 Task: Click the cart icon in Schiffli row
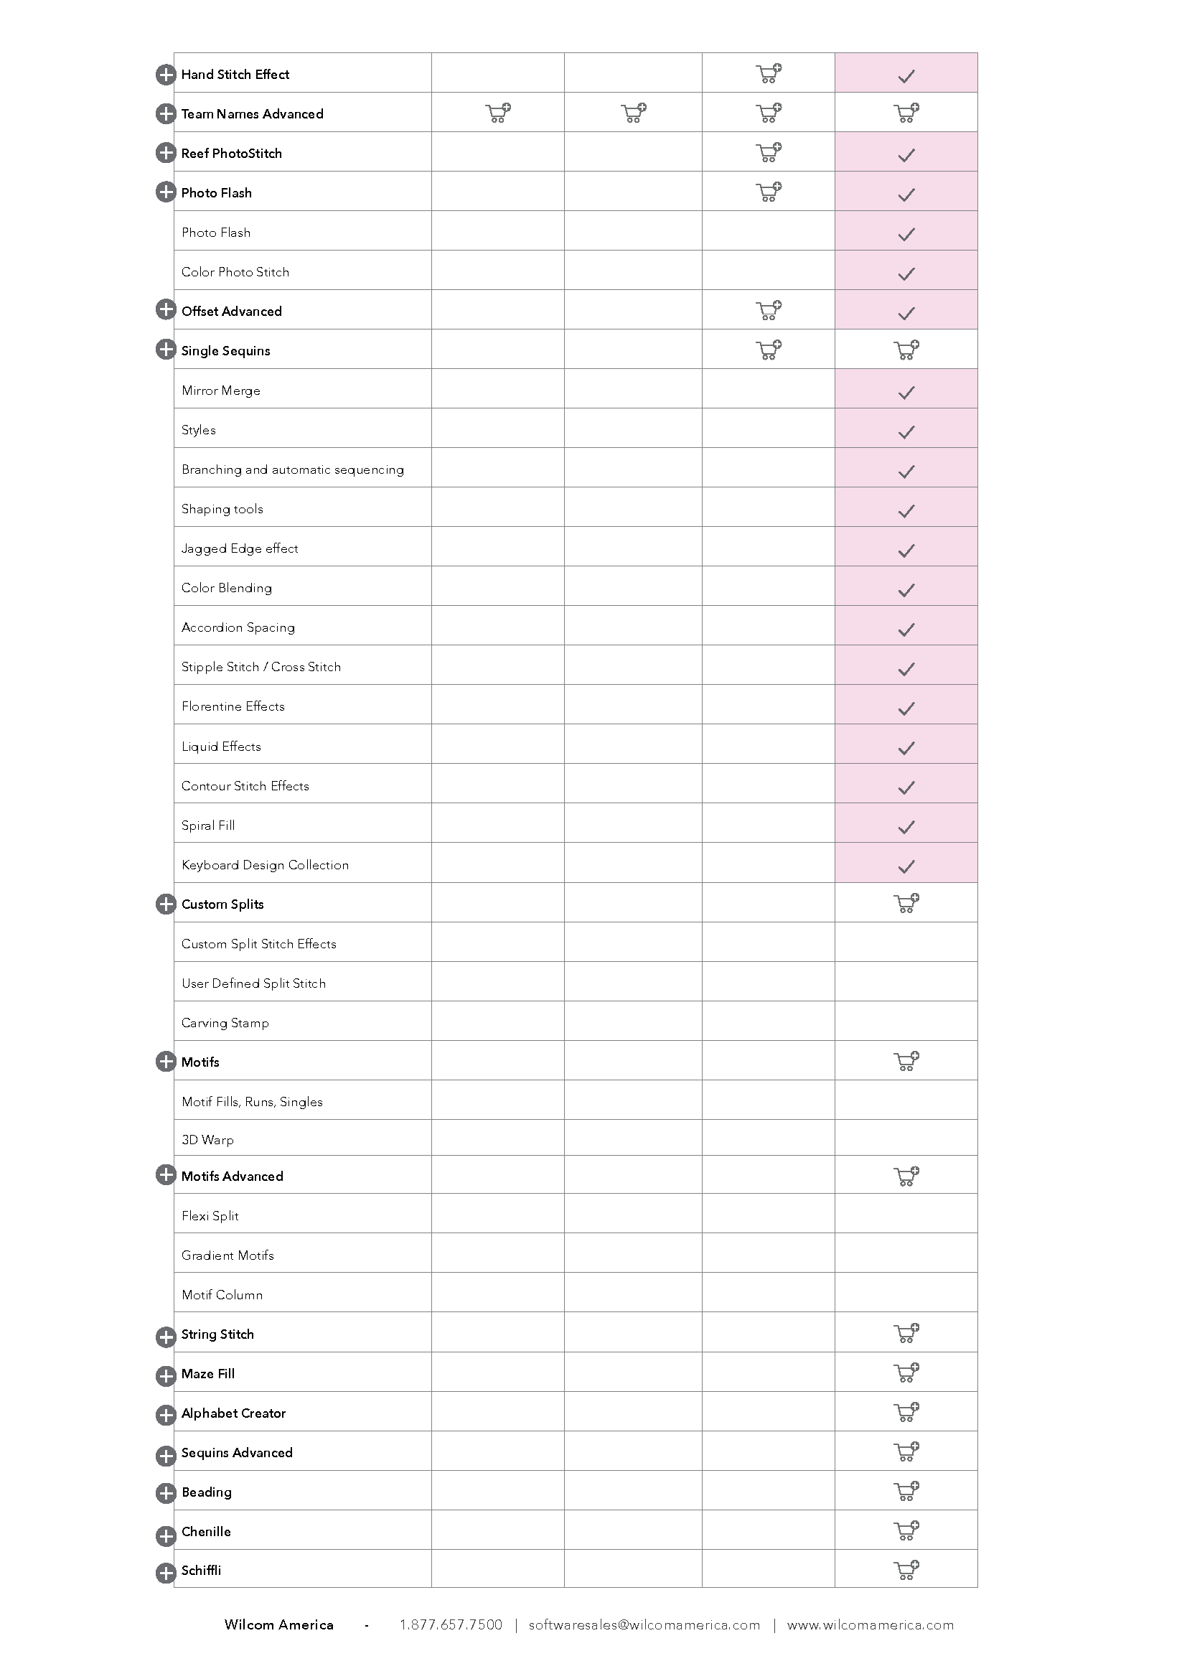click(906, 1569)
